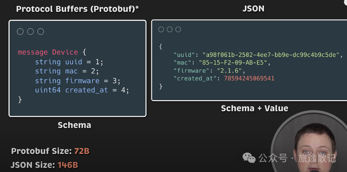
Task: Click the "Protobuf Size:" label
Action: pos(41,151)
